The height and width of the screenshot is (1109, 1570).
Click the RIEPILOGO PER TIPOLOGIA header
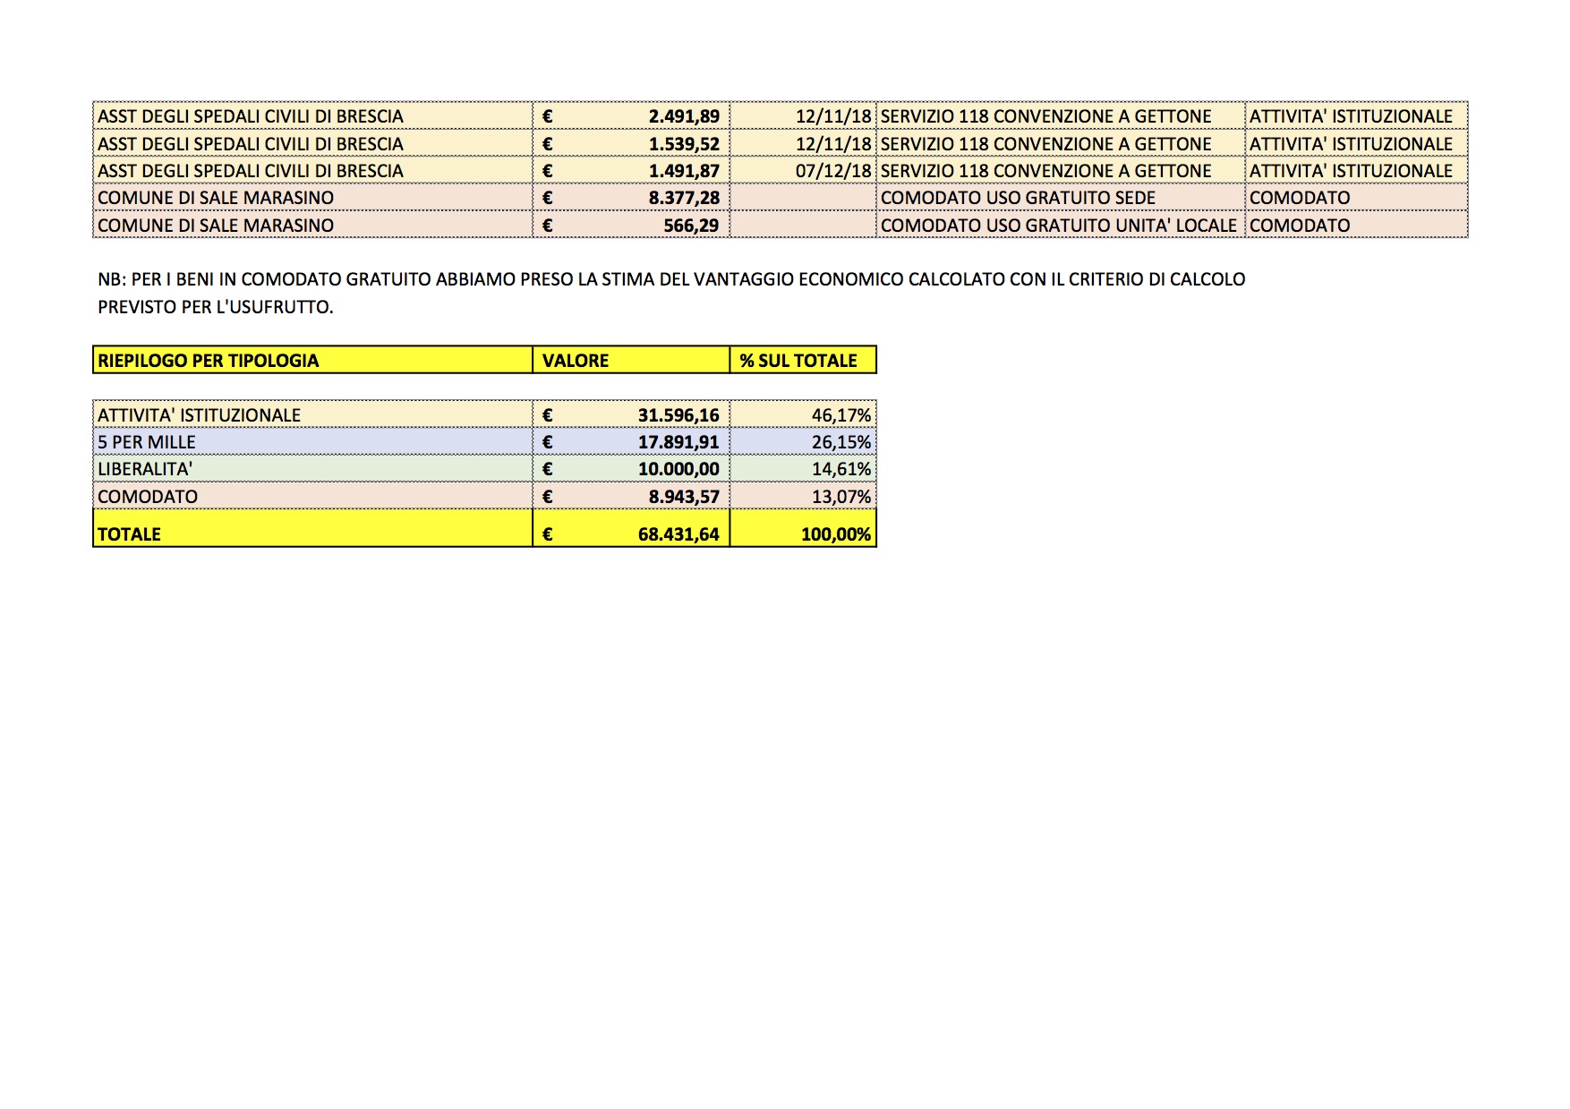(x=208, y=361)
